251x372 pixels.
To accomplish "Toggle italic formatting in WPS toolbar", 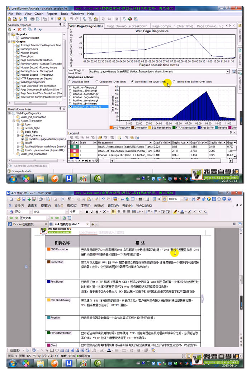I will pyautogui.click(x=92, y=212).
